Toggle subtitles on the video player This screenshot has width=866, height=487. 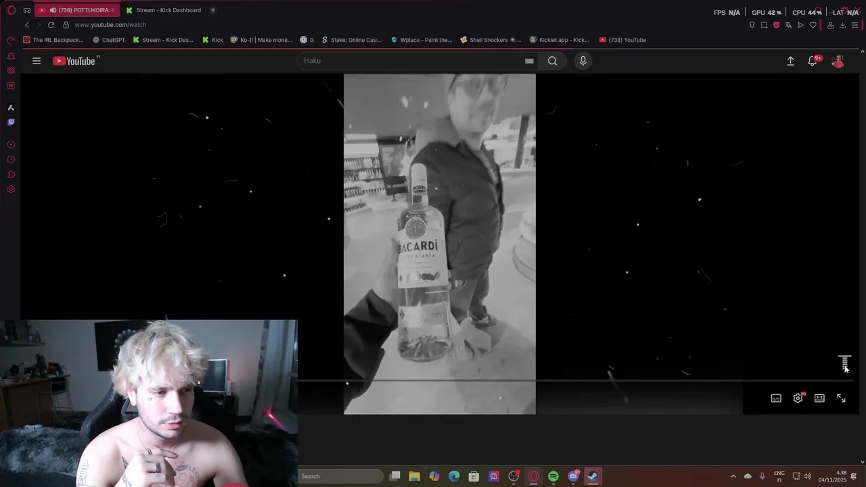[776, 398]
